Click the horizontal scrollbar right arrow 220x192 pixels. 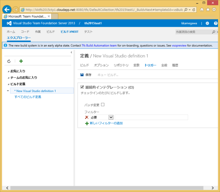(x=213, y=188)
